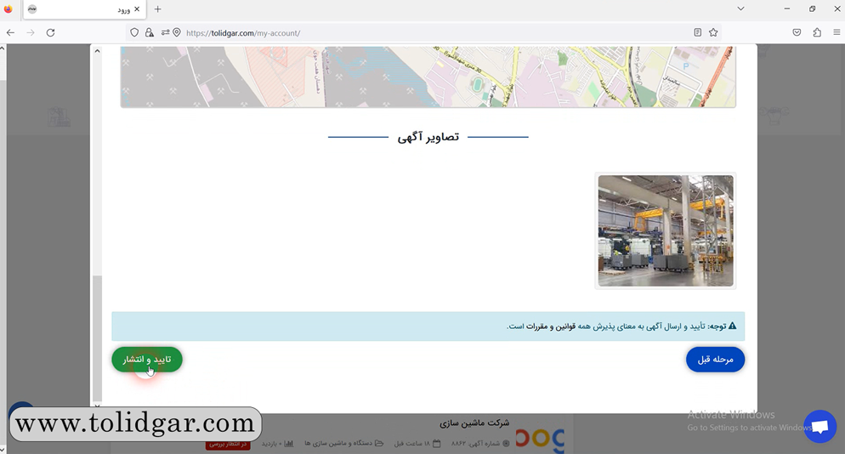Image resolution: width=845 pixels, height=454 pixels.
Task: Open the Firefox hamburger menu
Action: click(836, 33)
